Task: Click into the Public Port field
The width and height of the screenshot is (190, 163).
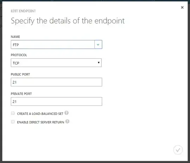Action: tap(56, 82)
